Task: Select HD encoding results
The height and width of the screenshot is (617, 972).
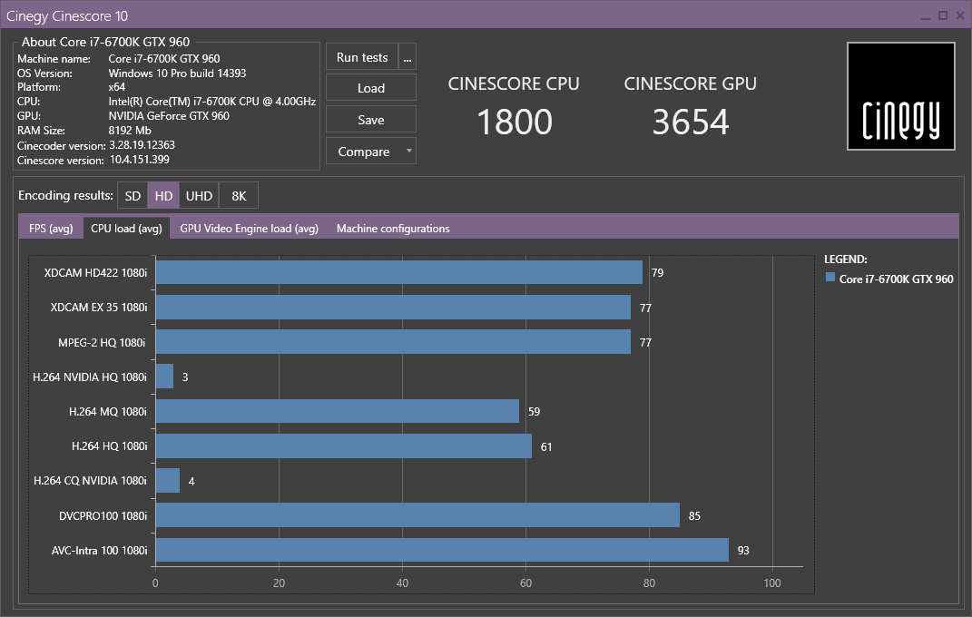Action: point(163,196)
